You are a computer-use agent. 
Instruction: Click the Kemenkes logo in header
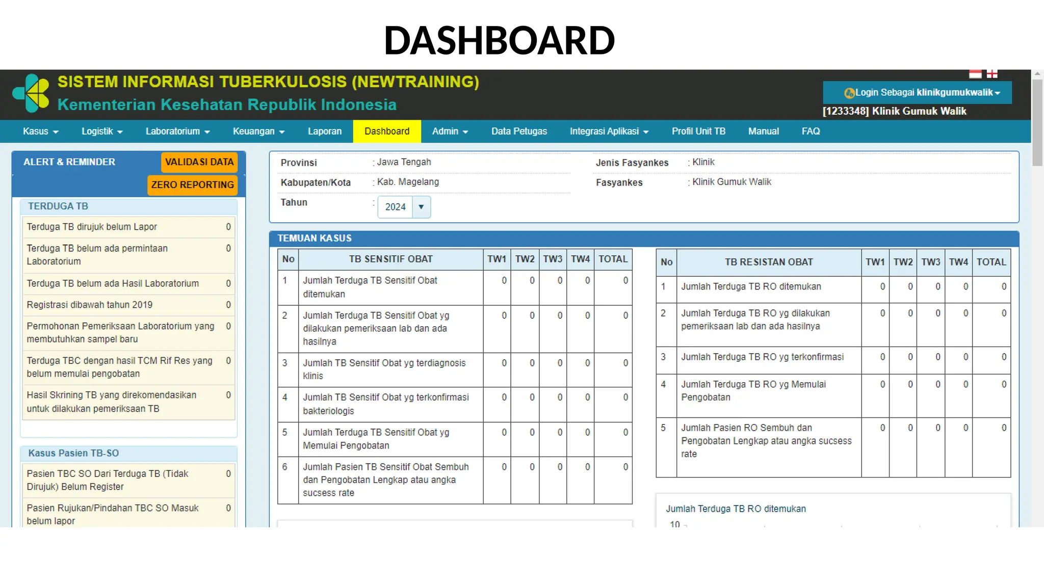tap(31, 93)
